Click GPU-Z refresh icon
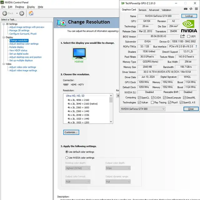 (x=191, y=9)
